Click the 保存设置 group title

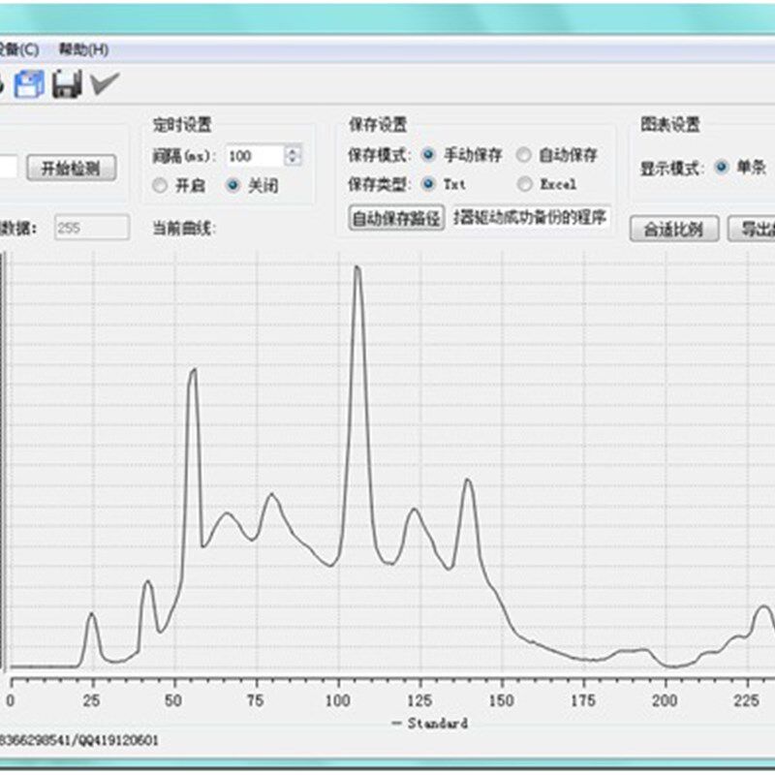pos(378,125)
